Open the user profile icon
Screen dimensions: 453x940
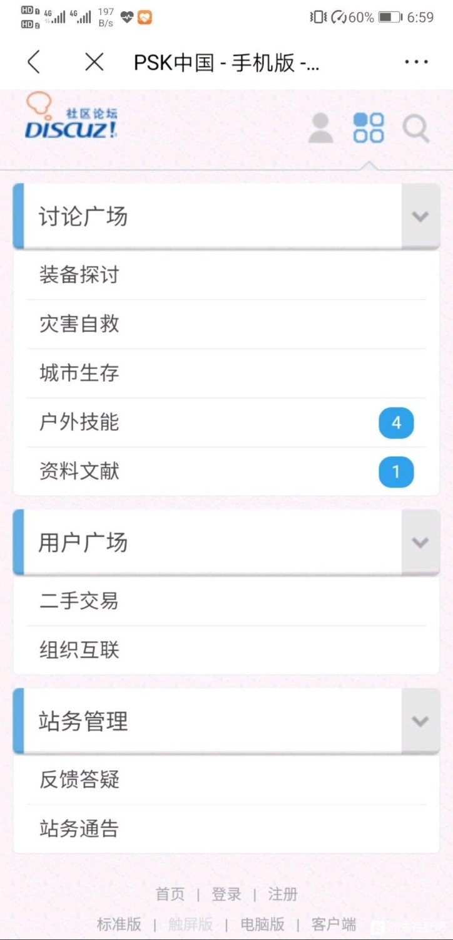pos(321,128)
